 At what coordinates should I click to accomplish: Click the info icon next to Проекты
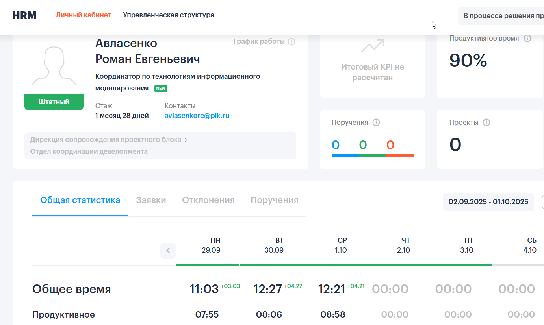(x=486, y=122)
